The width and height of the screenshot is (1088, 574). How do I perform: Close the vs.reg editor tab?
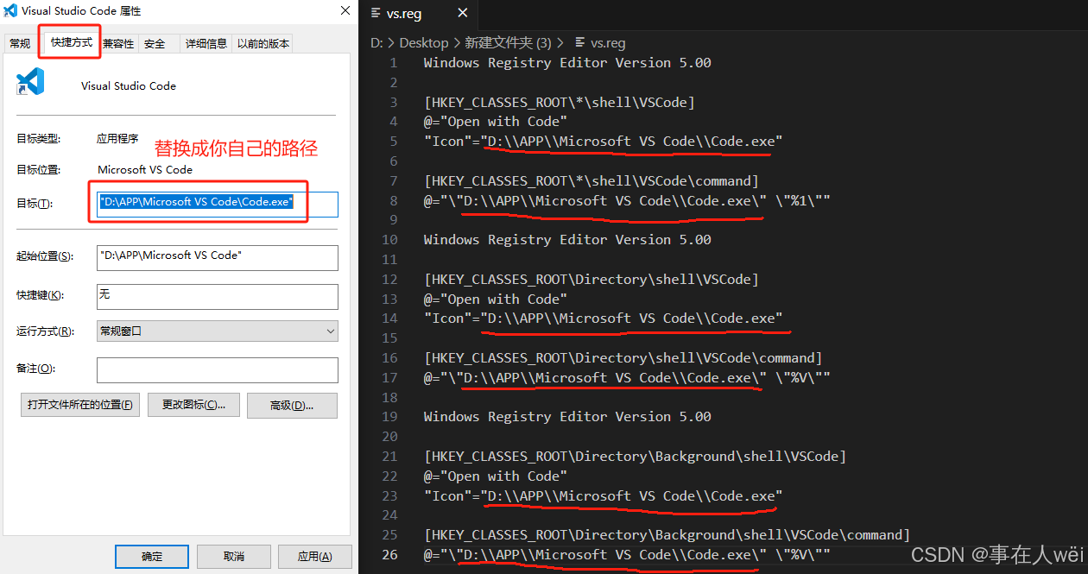click(462, 14)
